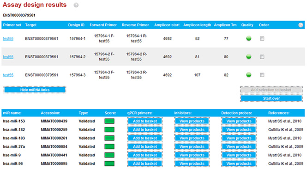Add hsa-miR-183 qPCR primers to basket
This screenshot has width=307, height=169.
coord(145,138)
